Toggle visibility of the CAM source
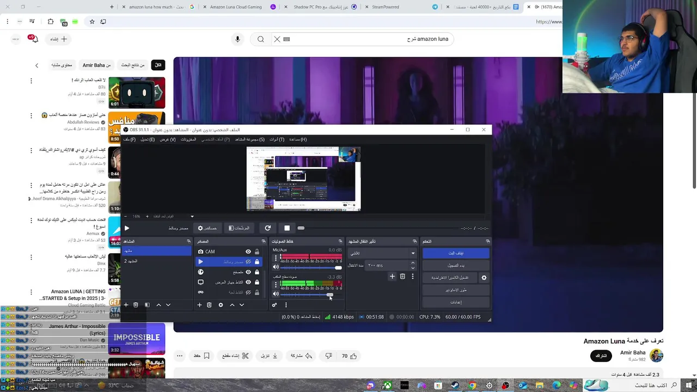The height and width of the screenshot is (392, 697). [x=248, y=252]
